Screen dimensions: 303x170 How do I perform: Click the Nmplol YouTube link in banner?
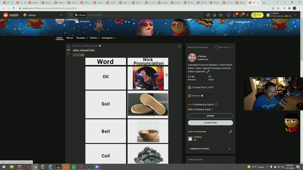click(82, 22)
